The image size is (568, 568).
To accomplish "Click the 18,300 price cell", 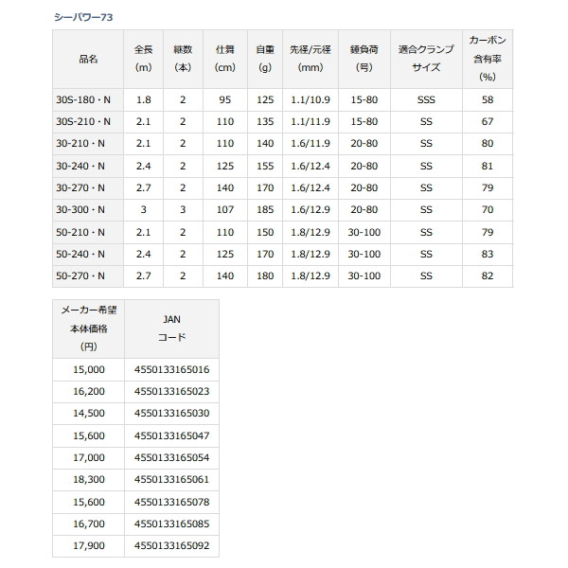I will 89,480.
